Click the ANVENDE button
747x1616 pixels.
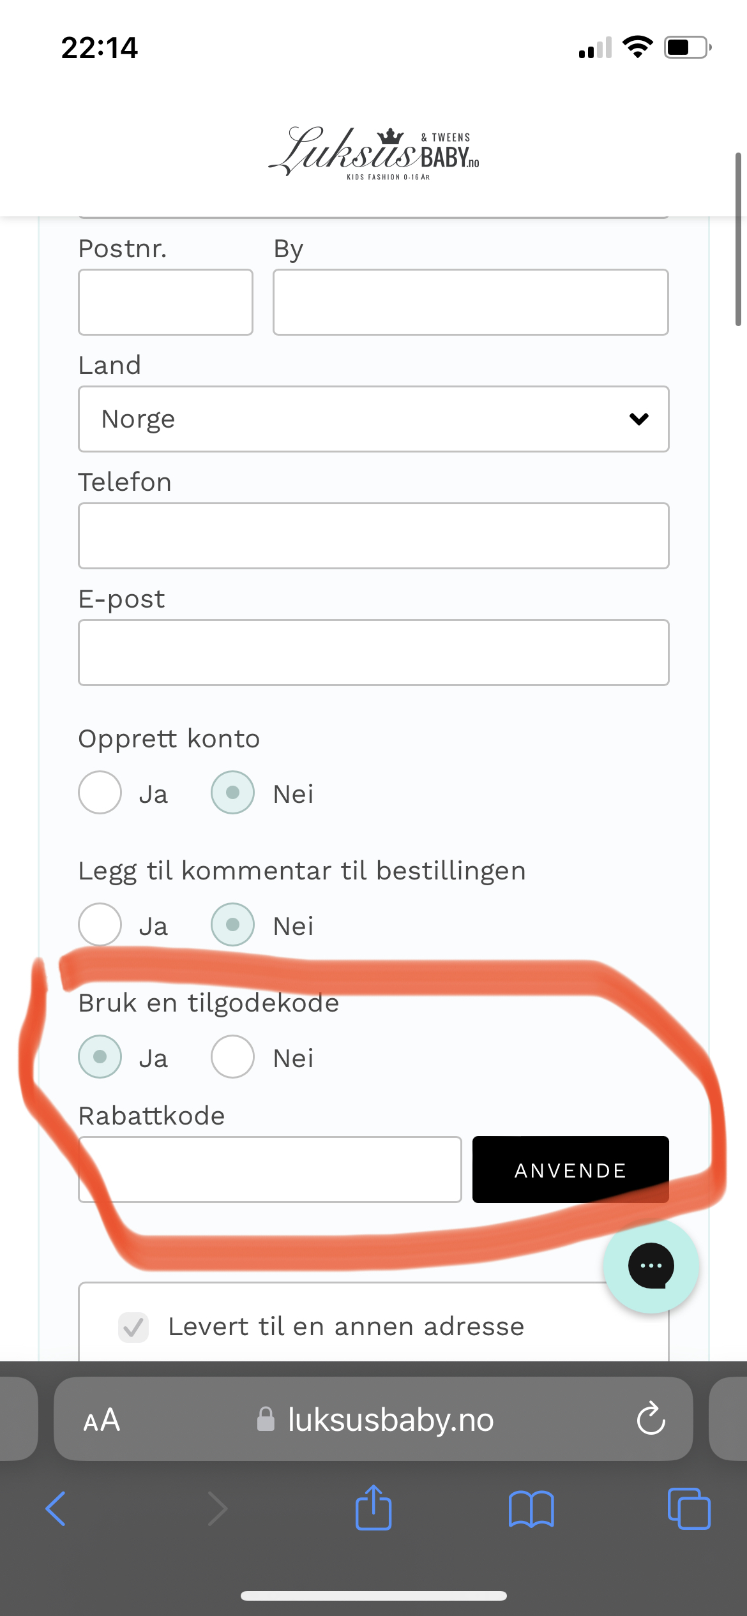(571, 1170)
